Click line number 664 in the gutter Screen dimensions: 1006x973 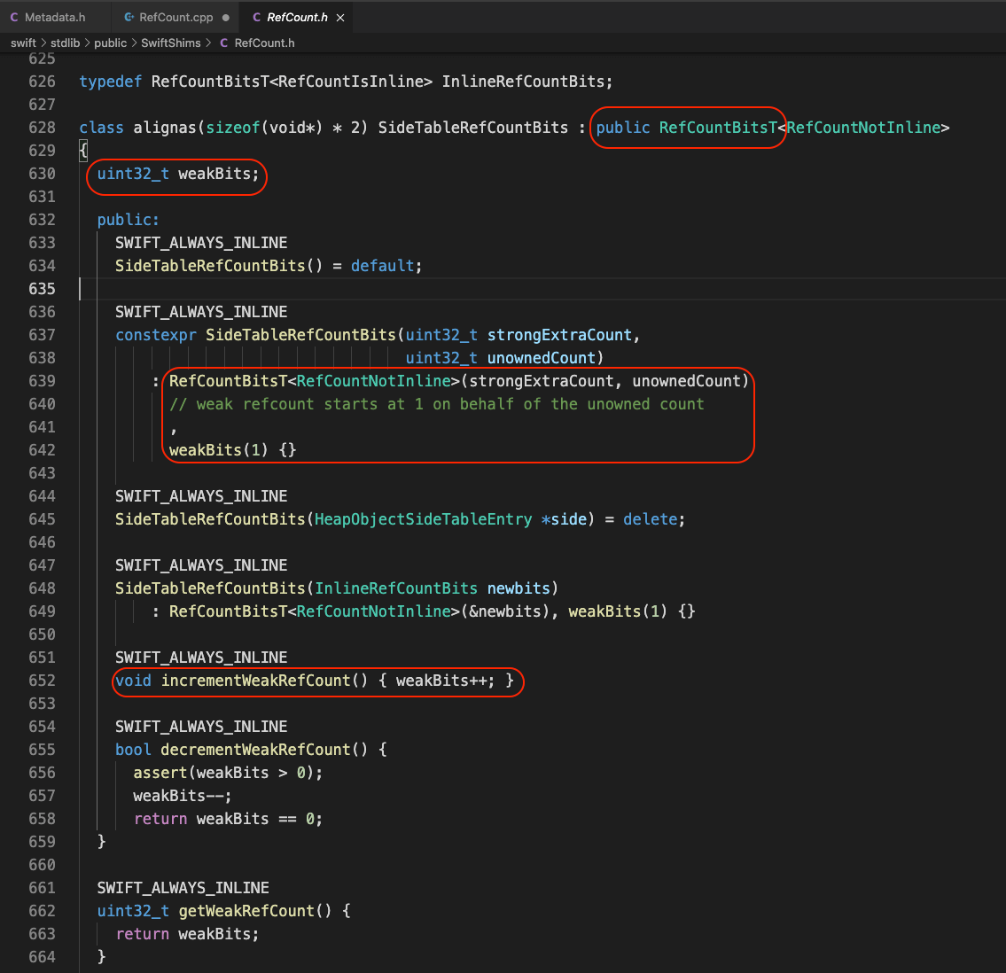[42, 957]
